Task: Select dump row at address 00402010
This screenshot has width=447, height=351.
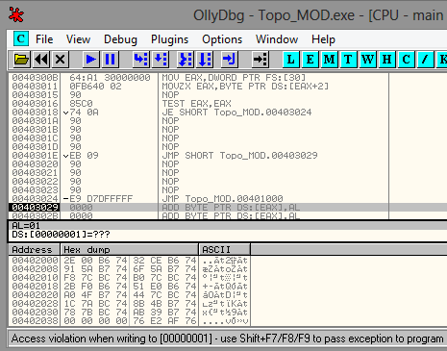Action: pyautogui.click(x=130, y=278)
